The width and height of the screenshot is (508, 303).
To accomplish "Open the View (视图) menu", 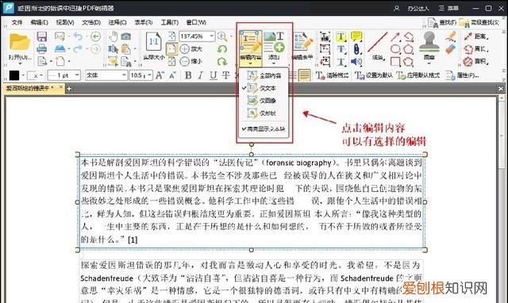I will tap(65, 22).
